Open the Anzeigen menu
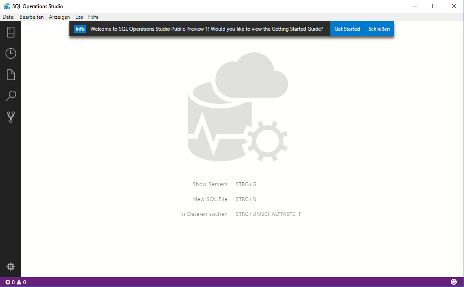464x287 pixels. pos(59,17)
